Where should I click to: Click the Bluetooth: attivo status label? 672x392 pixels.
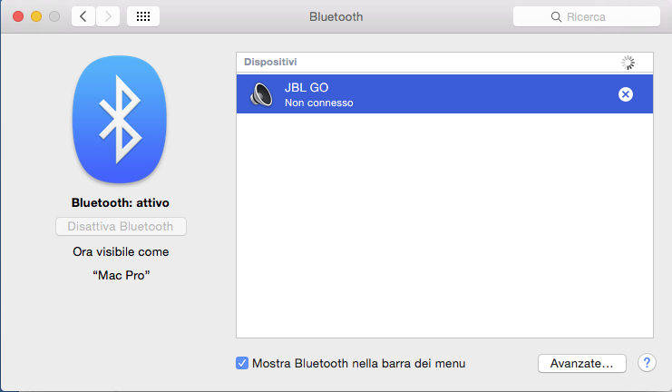tap(121, 202)
